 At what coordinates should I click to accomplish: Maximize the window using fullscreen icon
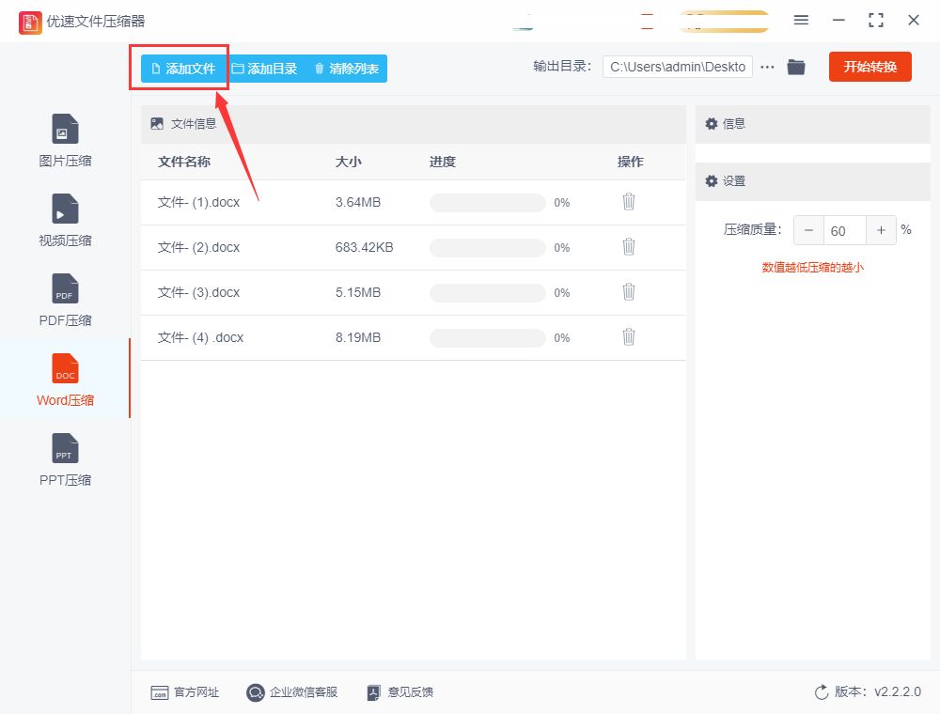[876, 20]
